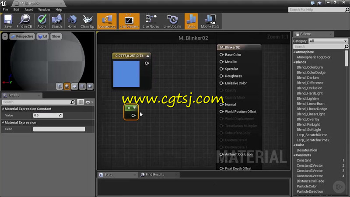Click the Ambient Occlusion input pin
Viewport: 350px width, 197px height.
click(x=221, y=155)
